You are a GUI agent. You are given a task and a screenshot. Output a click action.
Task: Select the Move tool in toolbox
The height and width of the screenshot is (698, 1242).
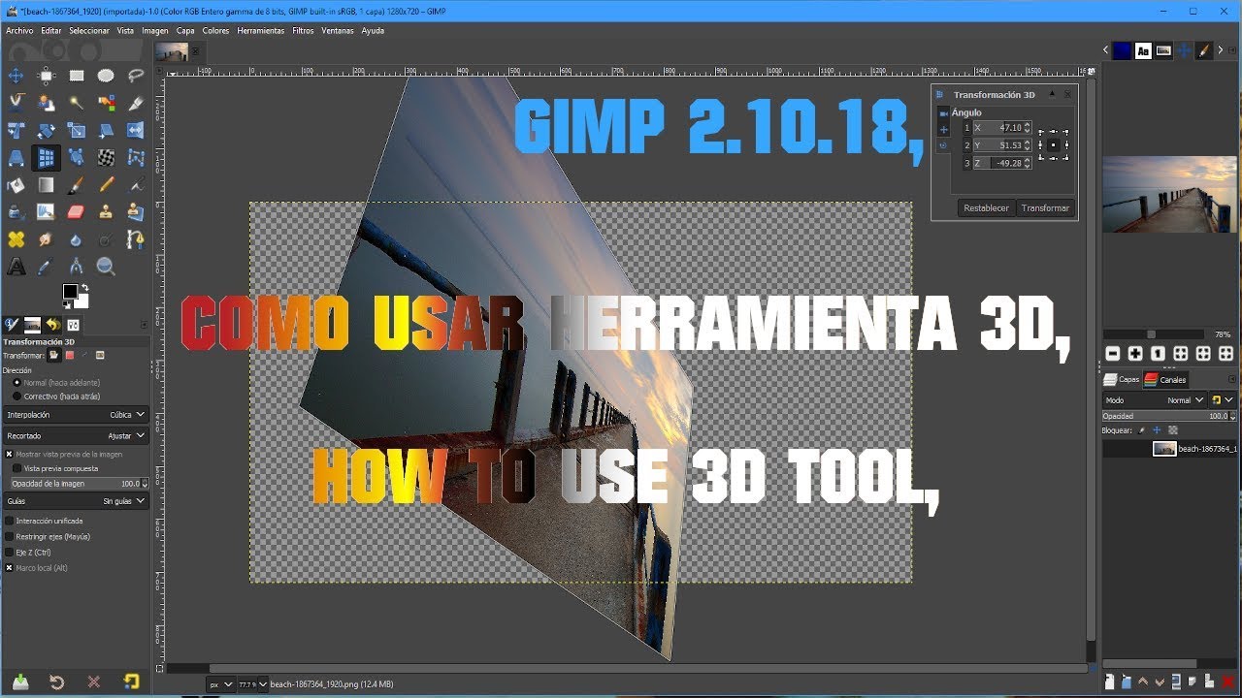(x=16, y=76)
